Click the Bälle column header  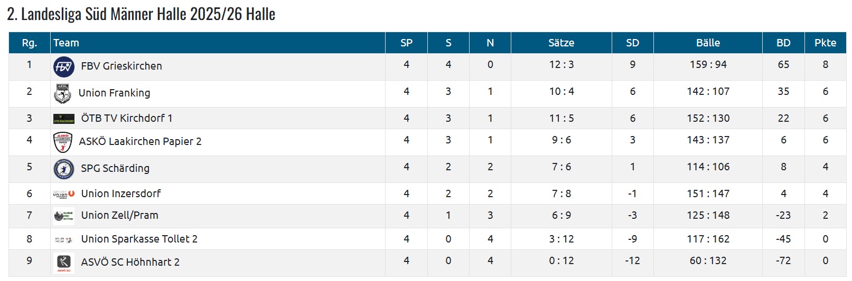(708, 43)
